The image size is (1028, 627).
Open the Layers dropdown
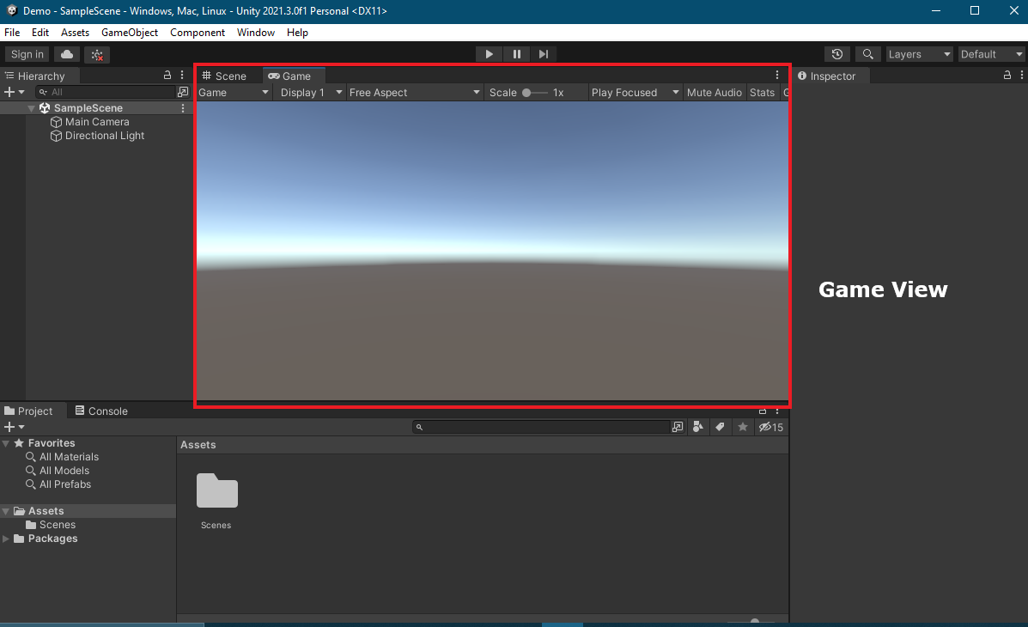(x=919, y=54)
